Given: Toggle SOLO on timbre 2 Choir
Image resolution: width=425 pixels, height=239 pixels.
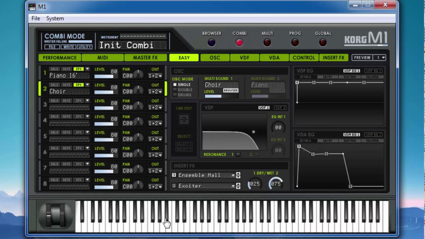Looking at the screenshot, I should click(54, 85).
